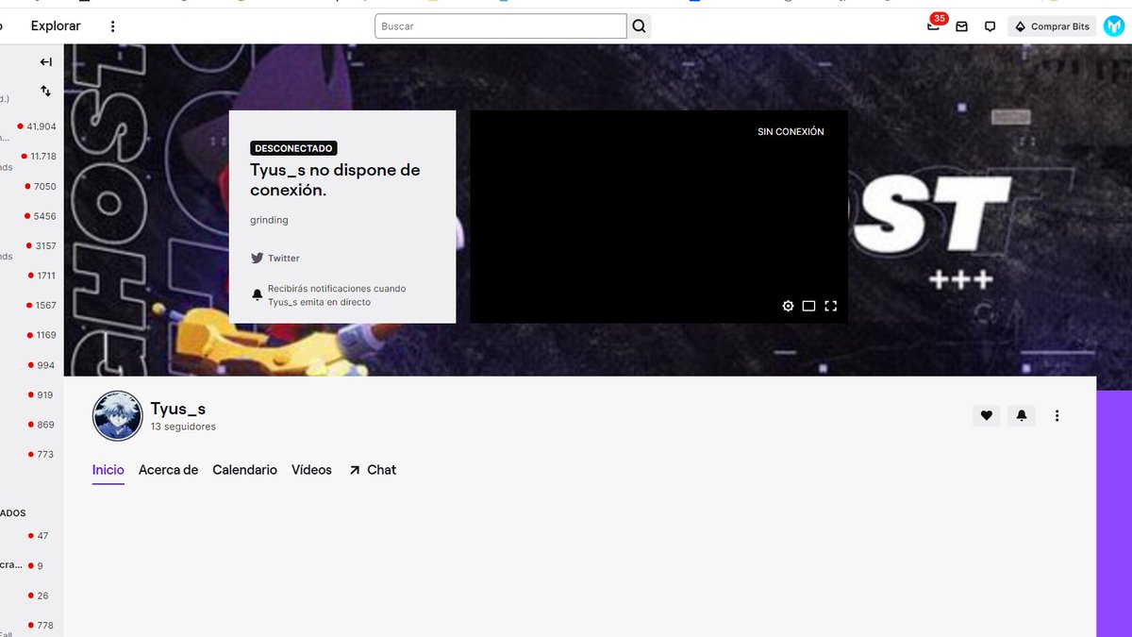
Task: Open the Explorar page
Action: coord(56,26)
